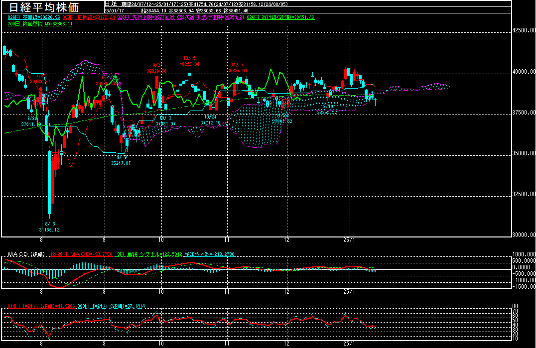Click month 10 on MACD panel axis

(161, 292)
